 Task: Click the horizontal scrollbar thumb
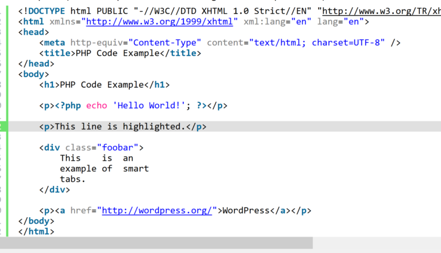pyautogui.click(x=156, y=242)
